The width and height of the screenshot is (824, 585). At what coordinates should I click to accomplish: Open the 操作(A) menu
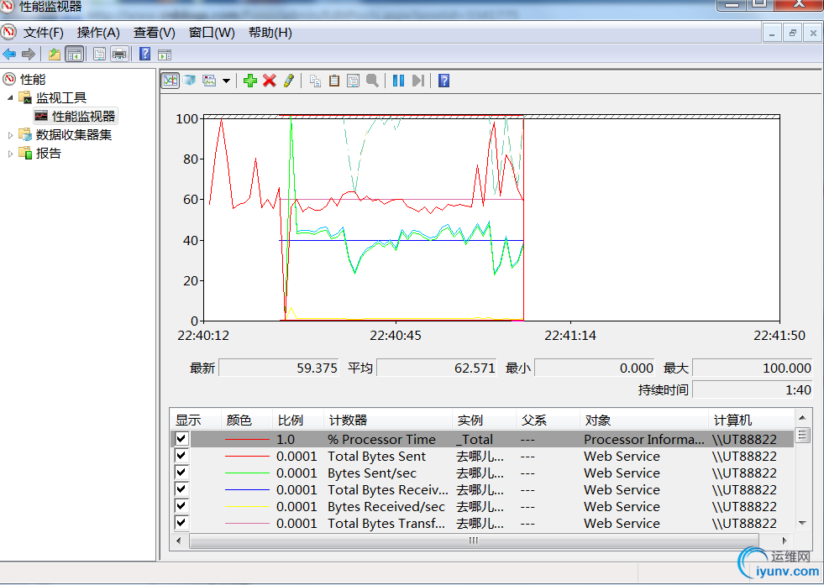click(x=98, y=33)
